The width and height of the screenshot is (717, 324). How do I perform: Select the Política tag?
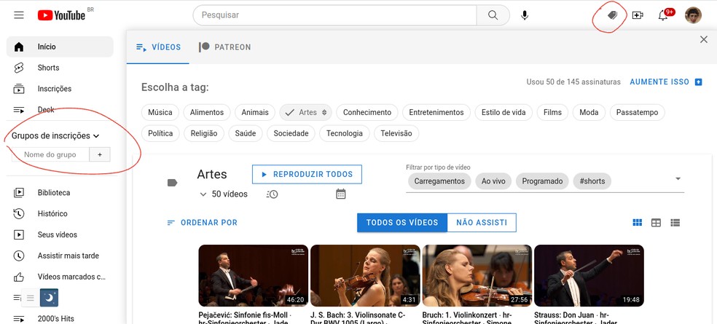[160, 133]
